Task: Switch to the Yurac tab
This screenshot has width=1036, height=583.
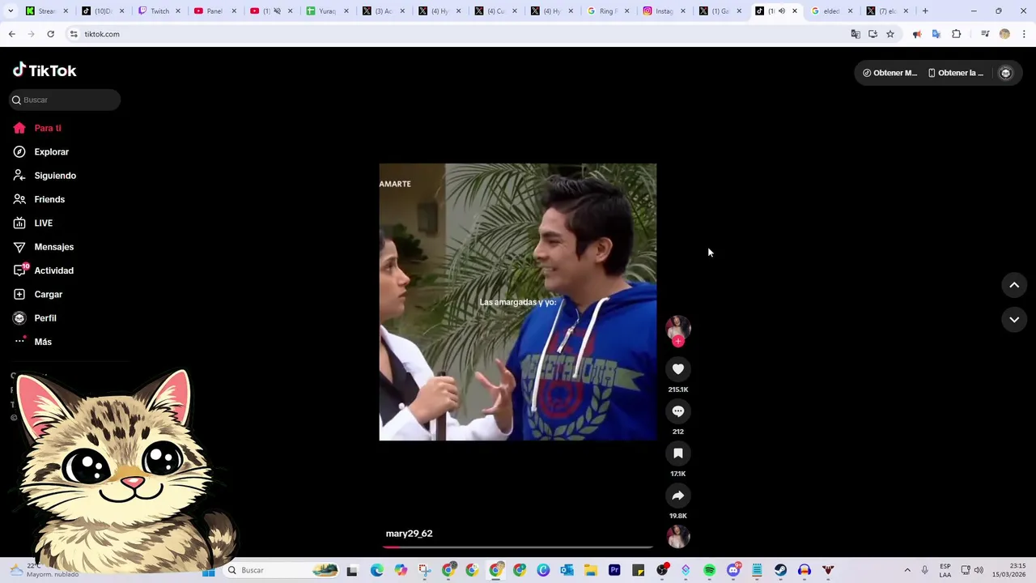Action: click(x=326, y=11)
